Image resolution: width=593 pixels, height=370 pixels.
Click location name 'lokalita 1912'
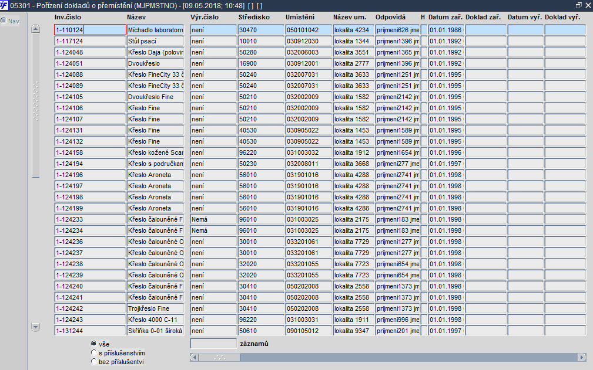point(354,152)
